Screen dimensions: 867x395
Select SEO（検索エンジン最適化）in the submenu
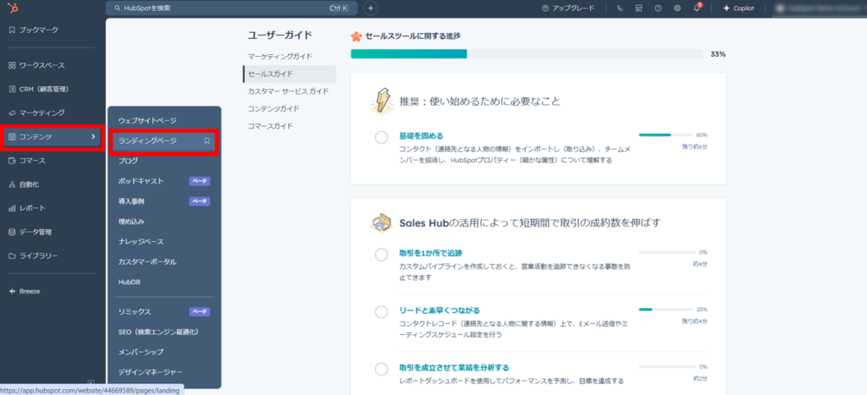tap(158, 332)
